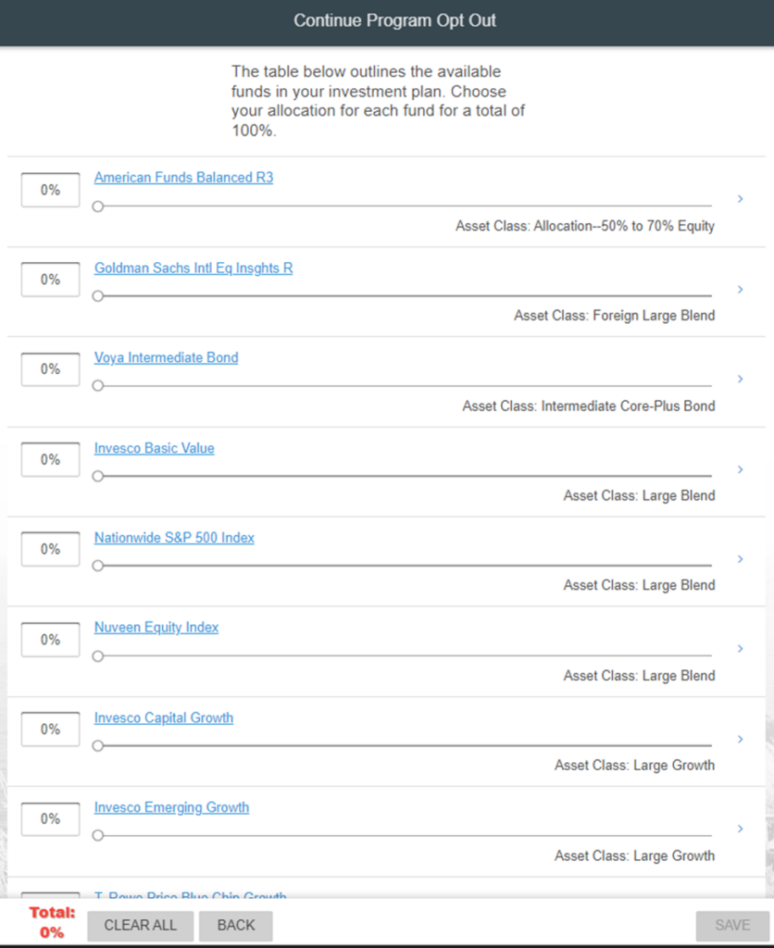Click the Invesco Basic Value slider track
Image resolution: width=774 pixels, height=948 pixels.
405,476
